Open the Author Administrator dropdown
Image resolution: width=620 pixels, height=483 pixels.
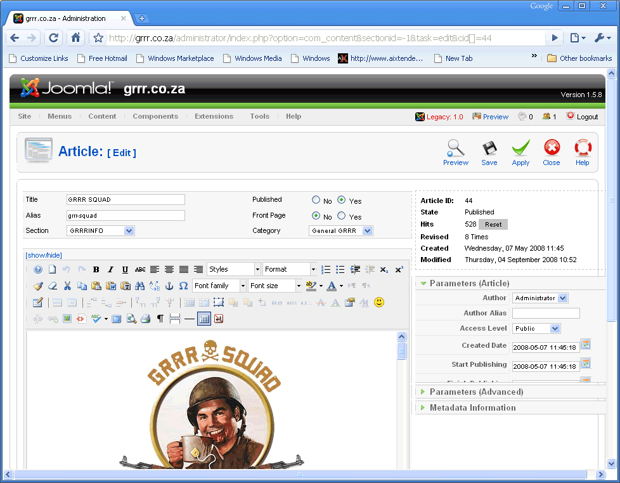pos(540,298)
